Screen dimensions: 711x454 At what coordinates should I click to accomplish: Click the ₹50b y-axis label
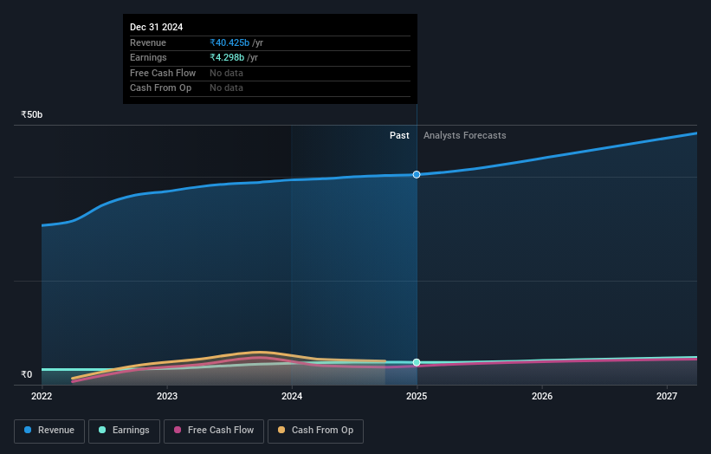tap(32, 114)
